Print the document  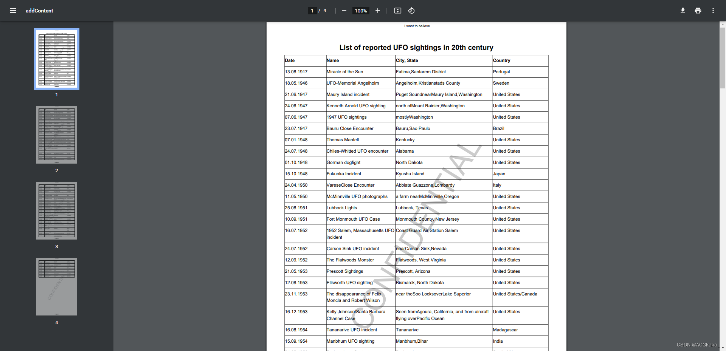tap(698, 11)
